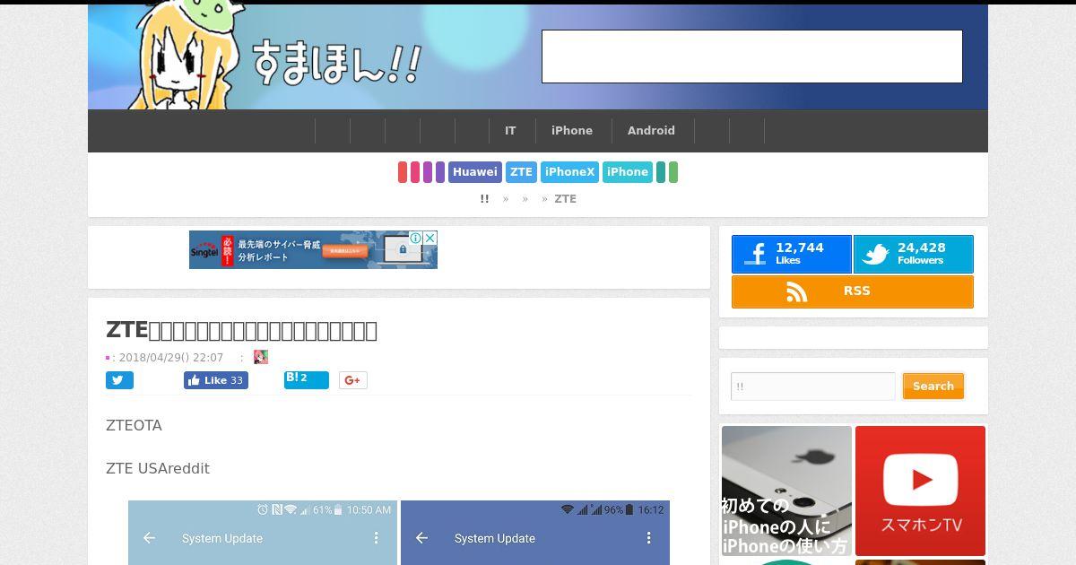The width and height of the screenshot is (1076, 565).
Task: Click the orange Search button
Action: click(x=933, y=387)
